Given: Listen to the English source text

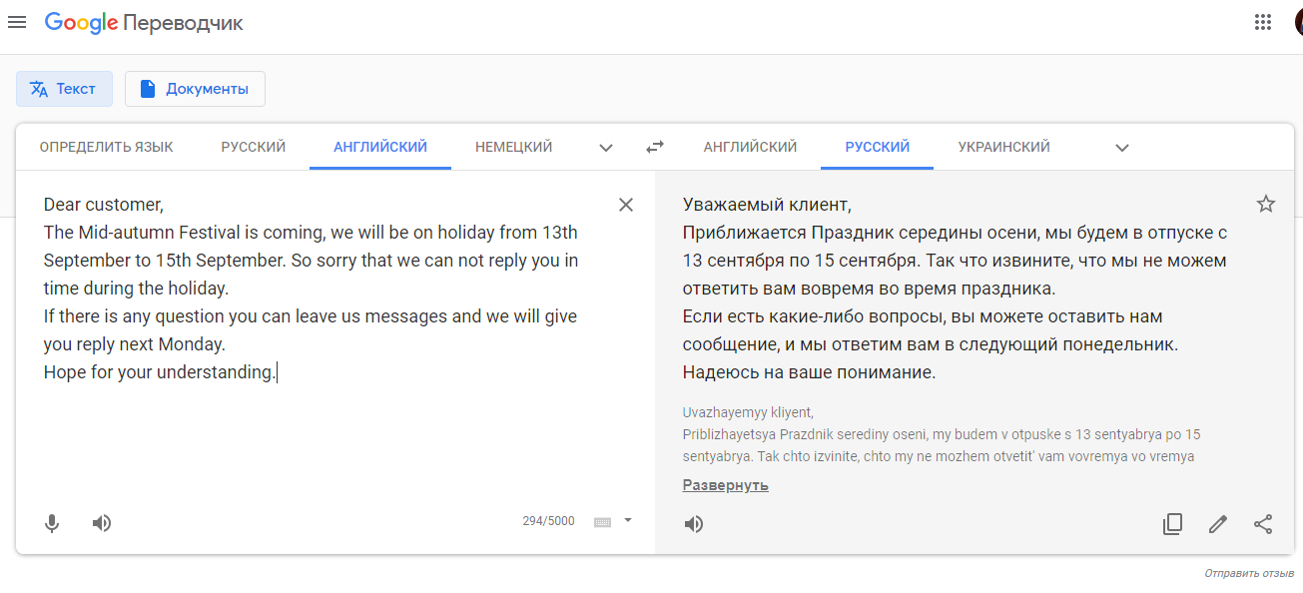Looking at the screenshot, I should tap(101, 523).
